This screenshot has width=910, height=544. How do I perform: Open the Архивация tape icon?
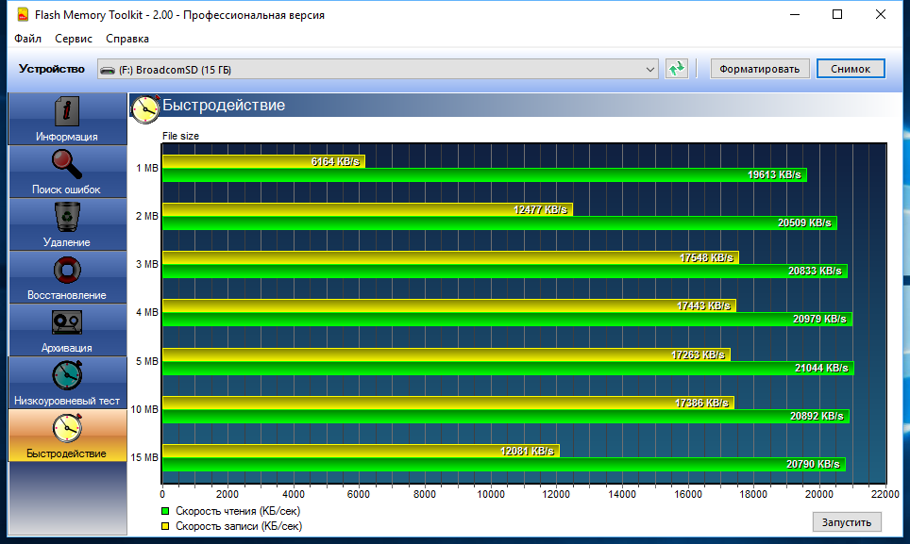tap(67, 322)
